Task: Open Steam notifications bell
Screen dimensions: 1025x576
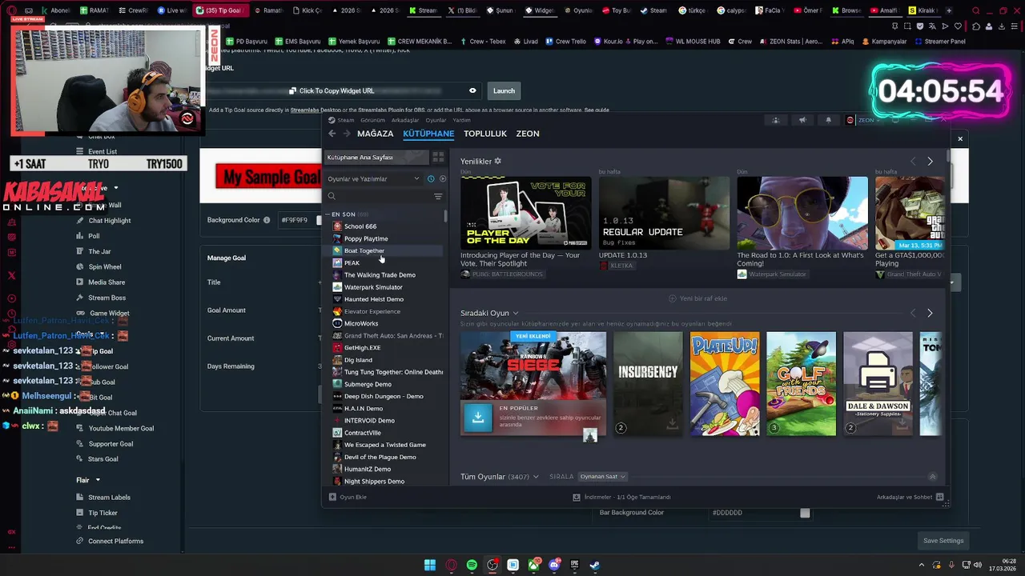Action: pyautogui.click(x=829, y=120)
